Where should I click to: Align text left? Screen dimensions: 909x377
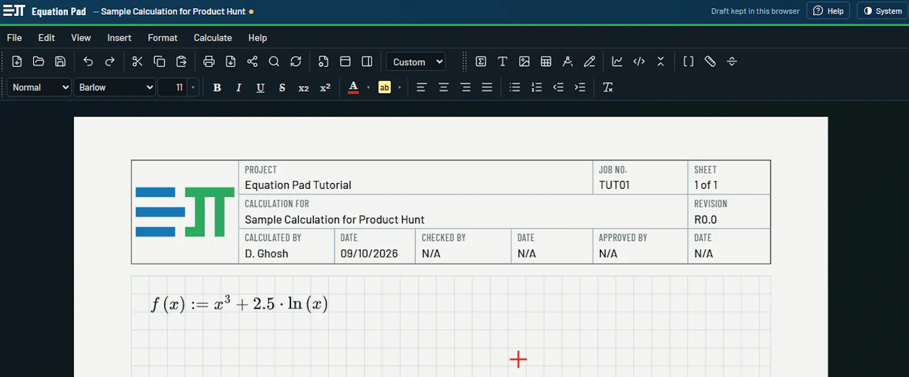click(x=422, y=87)
